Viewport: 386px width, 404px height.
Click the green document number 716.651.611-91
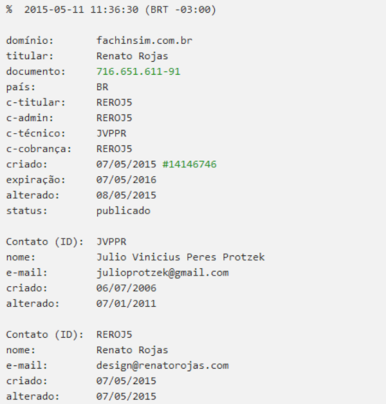[x=138, y=71]
